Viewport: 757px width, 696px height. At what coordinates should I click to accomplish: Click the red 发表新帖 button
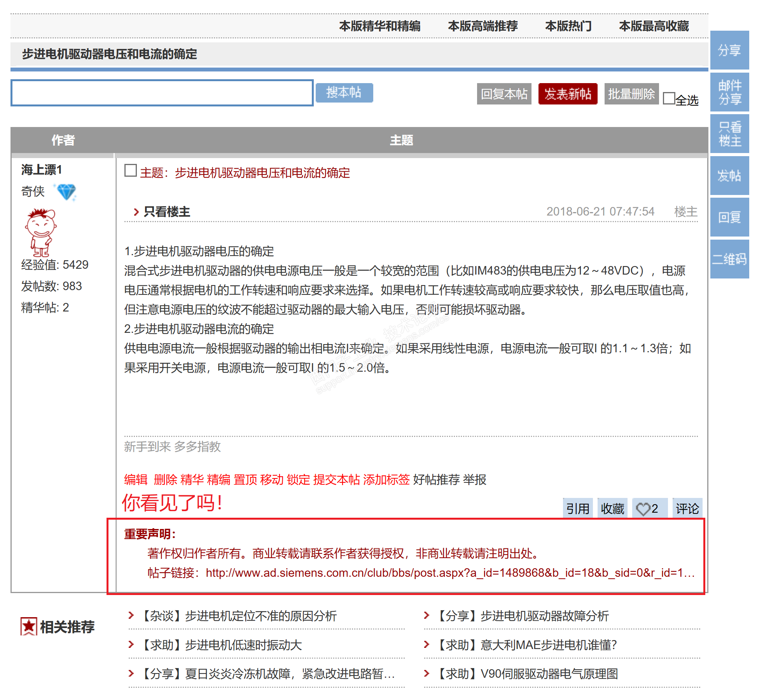(567, 94)
